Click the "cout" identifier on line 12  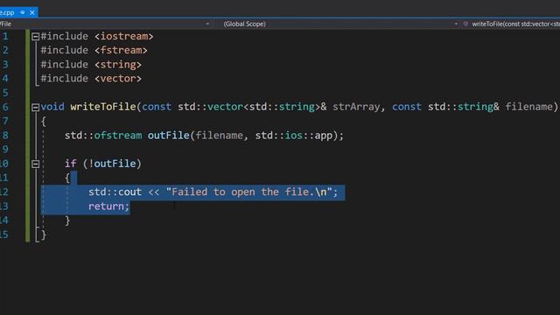pyautogui.click(x=129, y=192)
